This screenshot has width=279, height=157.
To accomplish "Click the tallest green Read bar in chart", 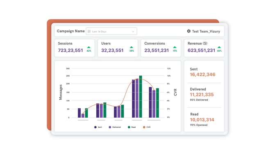I will coord(141,96).
